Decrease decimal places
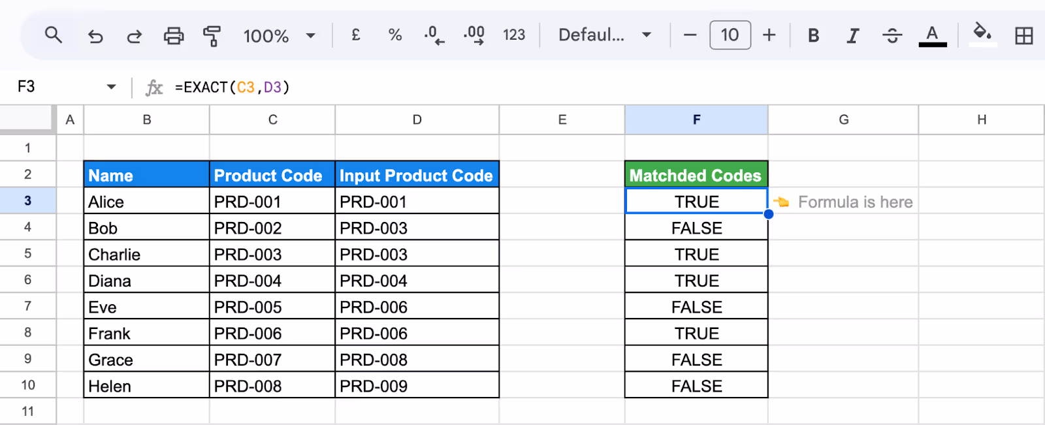 click(434, 35)
